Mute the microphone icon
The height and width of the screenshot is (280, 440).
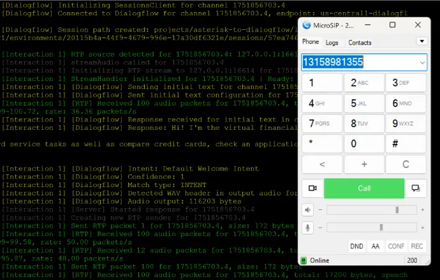click(308, 228)
